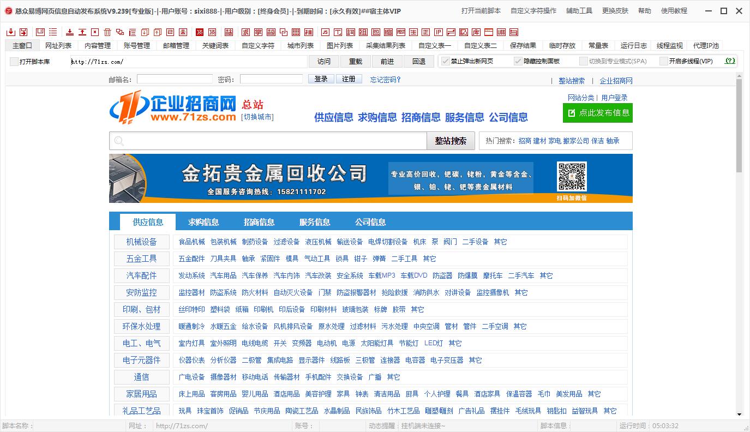Switch to the 运行日志 tab
Image resolution: width=750 pixels, height=432 pixels.
pyautogui.click(x=634, y=46)
